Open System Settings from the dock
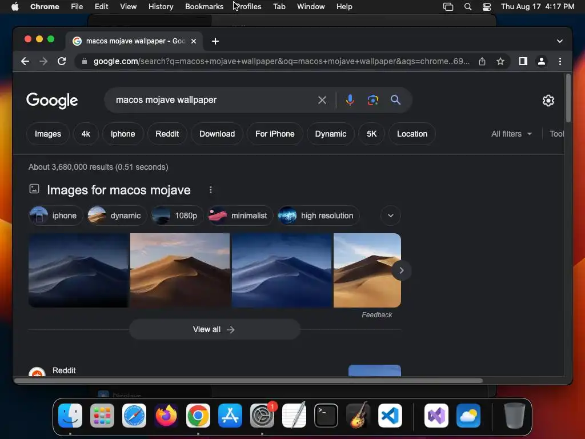The height and width of the screenshot is (439, 585). 262,416
